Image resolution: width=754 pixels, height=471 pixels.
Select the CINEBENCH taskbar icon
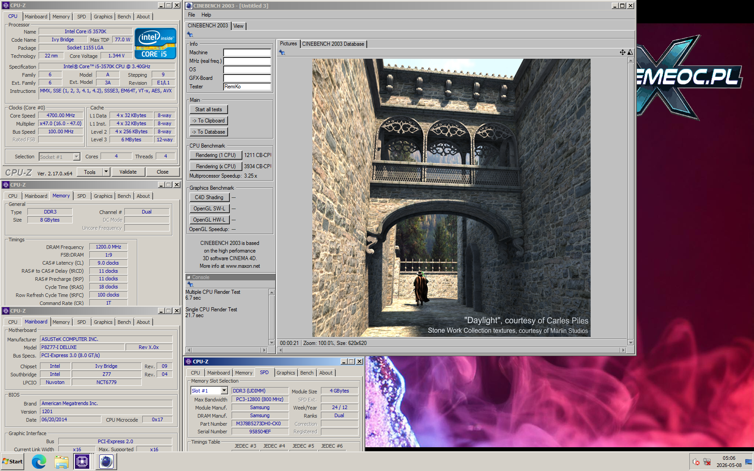point(106,462)
